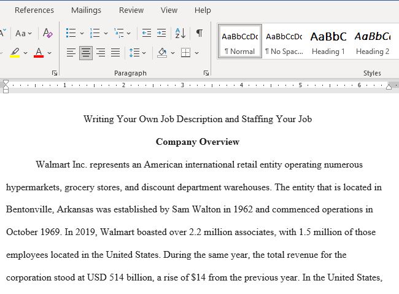This screenshot has width=399, height=294.
Task: Select the No Spacing style
Action: [284, 41]
